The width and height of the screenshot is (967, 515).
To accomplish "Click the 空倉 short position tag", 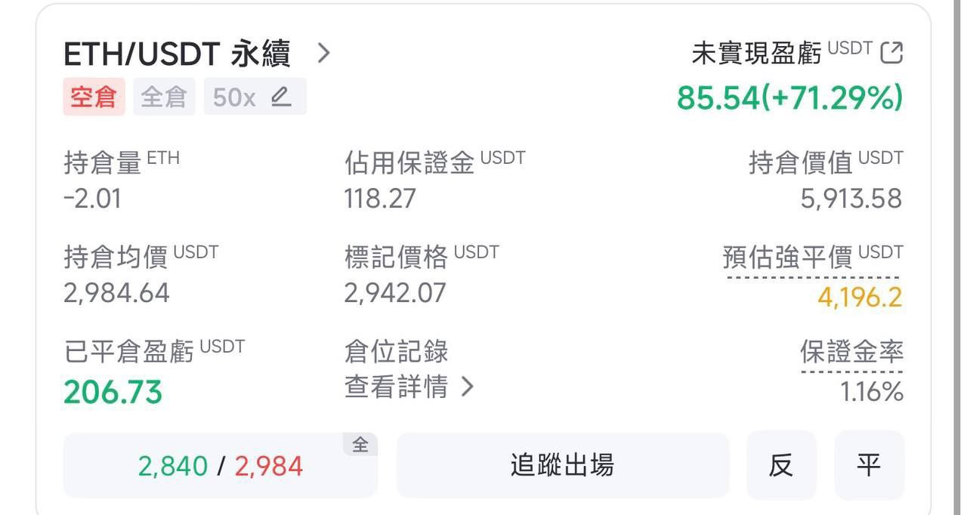I will (x=94, y=97).
